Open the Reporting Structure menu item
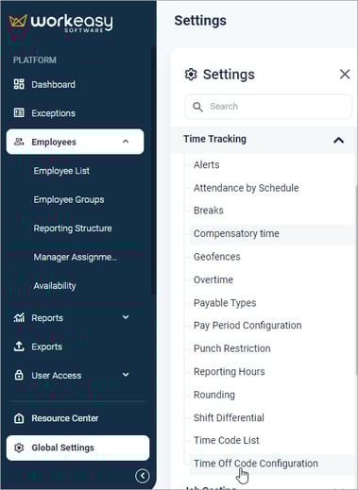 (73, 228)
